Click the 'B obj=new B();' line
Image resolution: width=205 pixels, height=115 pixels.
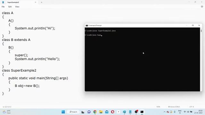(x=27, y=86)
